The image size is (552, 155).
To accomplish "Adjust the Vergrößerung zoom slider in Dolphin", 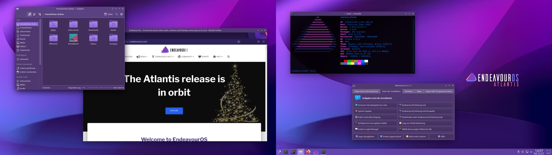I will [x=90, y=88].
